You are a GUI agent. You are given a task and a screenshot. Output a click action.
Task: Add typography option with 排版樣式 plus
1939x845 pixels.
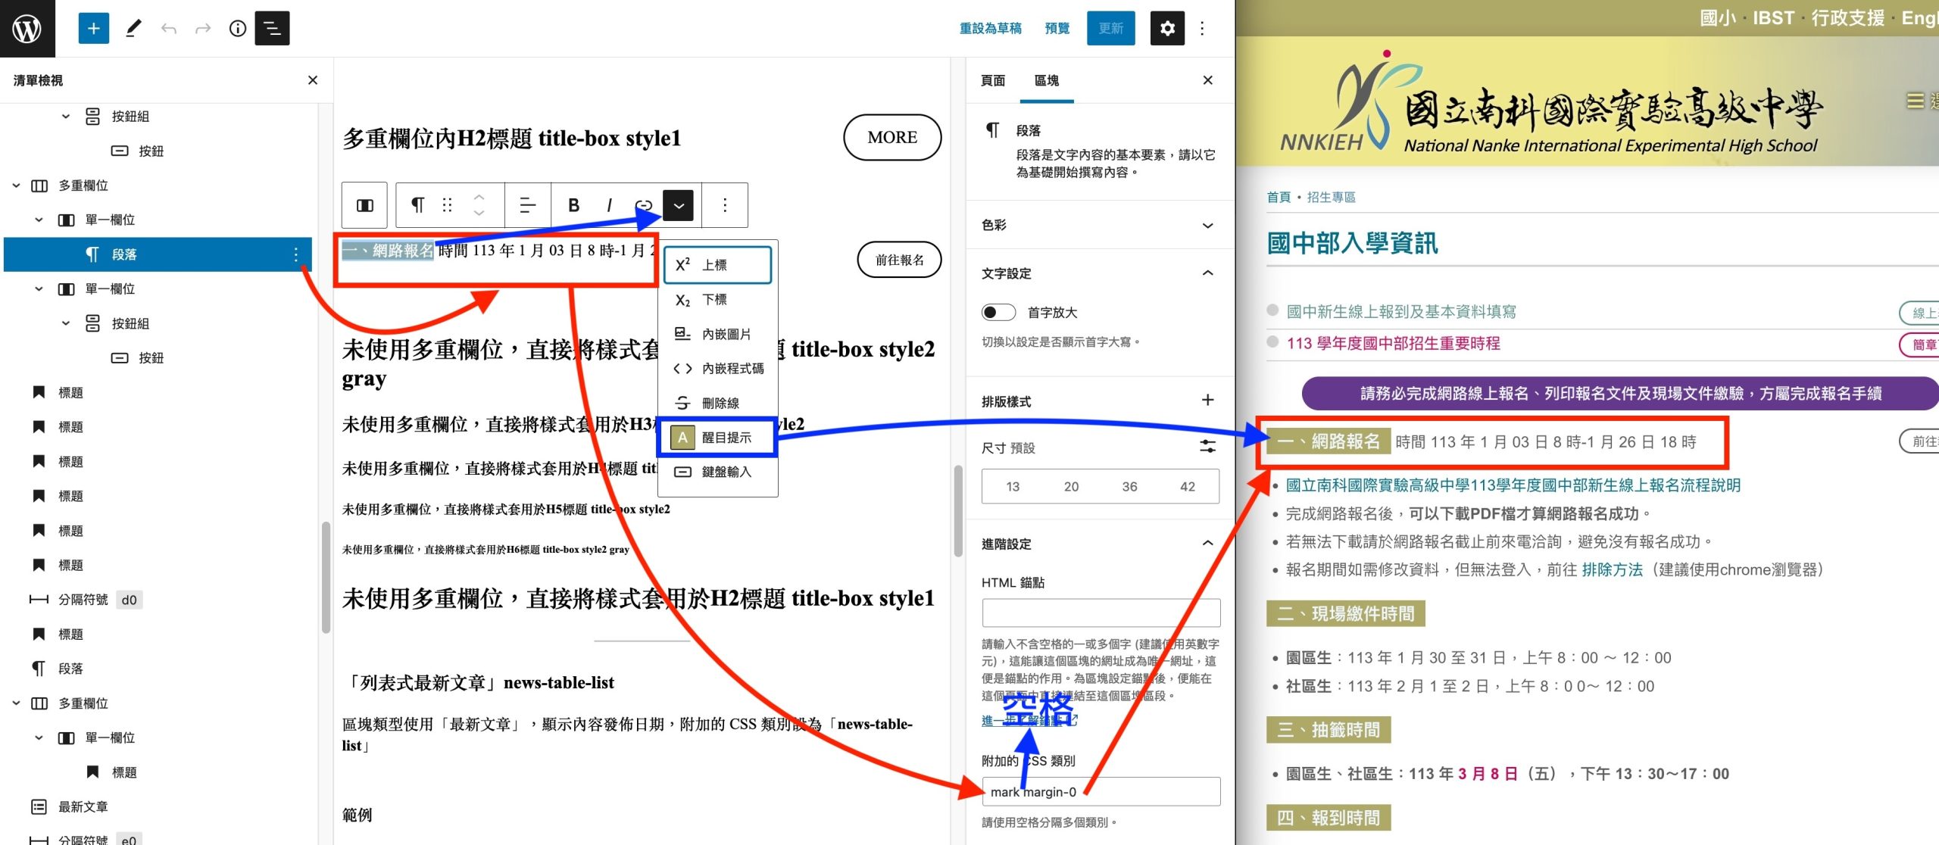[x=1208, y=400]
